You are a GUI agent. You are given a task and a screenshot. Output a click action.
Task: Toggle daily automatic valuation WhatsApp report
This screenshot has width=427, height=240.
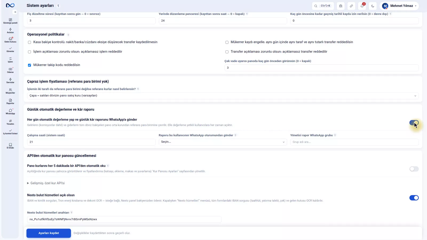pyautogui.click(x=414, y=123)
